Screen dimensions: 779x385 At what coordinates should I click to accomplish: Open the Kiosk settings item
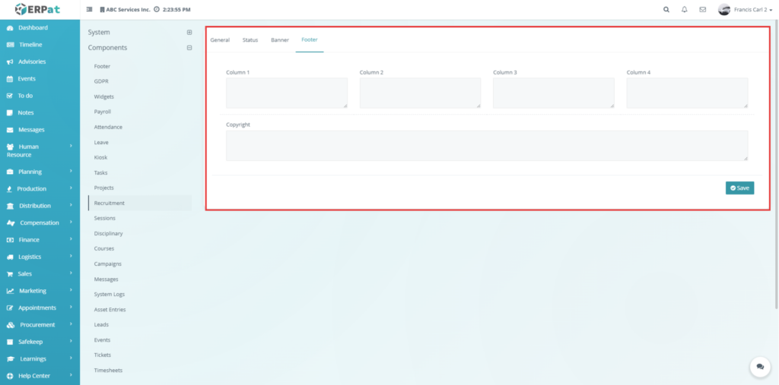pos(101,158)
